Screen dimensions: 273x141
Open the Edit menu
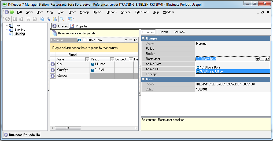coord(20,12)
